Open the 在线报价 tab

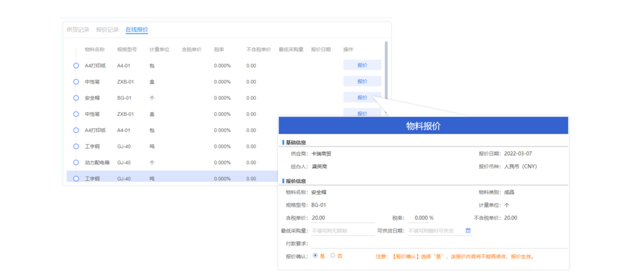pyautogui.click(x=136, y=30)
